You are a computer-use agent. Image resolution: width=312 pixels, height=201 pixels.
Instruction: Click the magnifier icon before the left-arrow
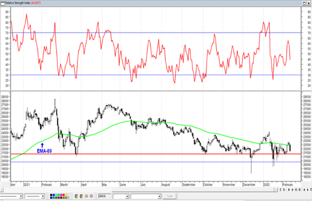click(x=300, y=190)
